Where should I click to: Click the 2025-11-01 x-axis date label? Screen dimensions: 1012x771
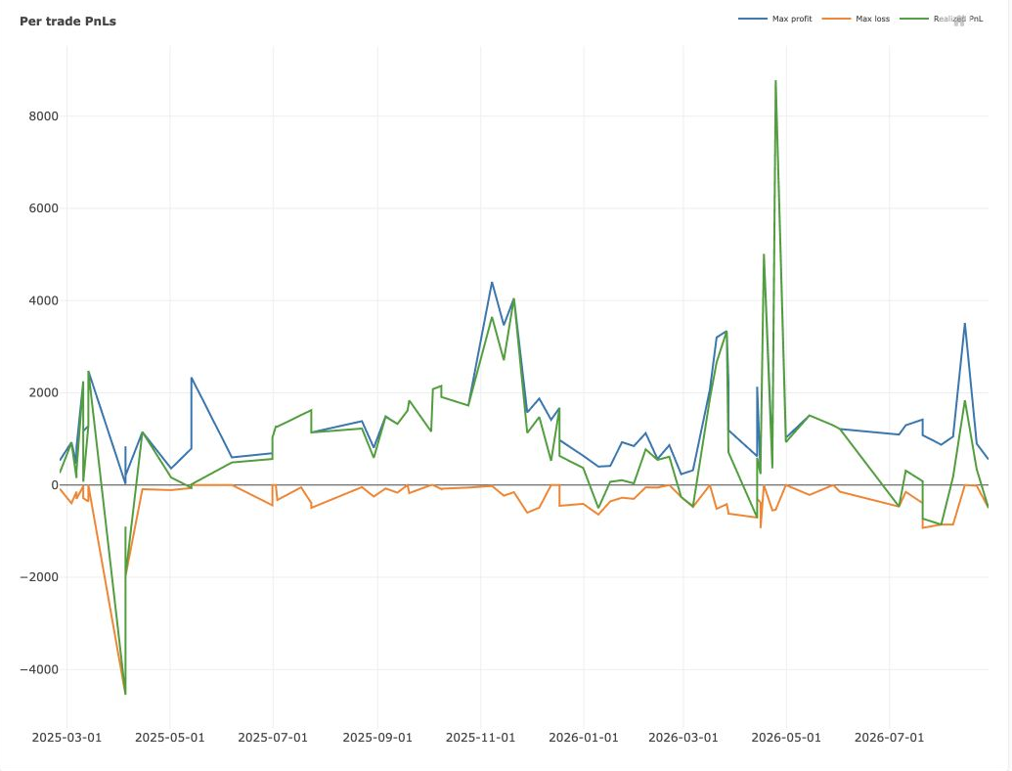481,738
